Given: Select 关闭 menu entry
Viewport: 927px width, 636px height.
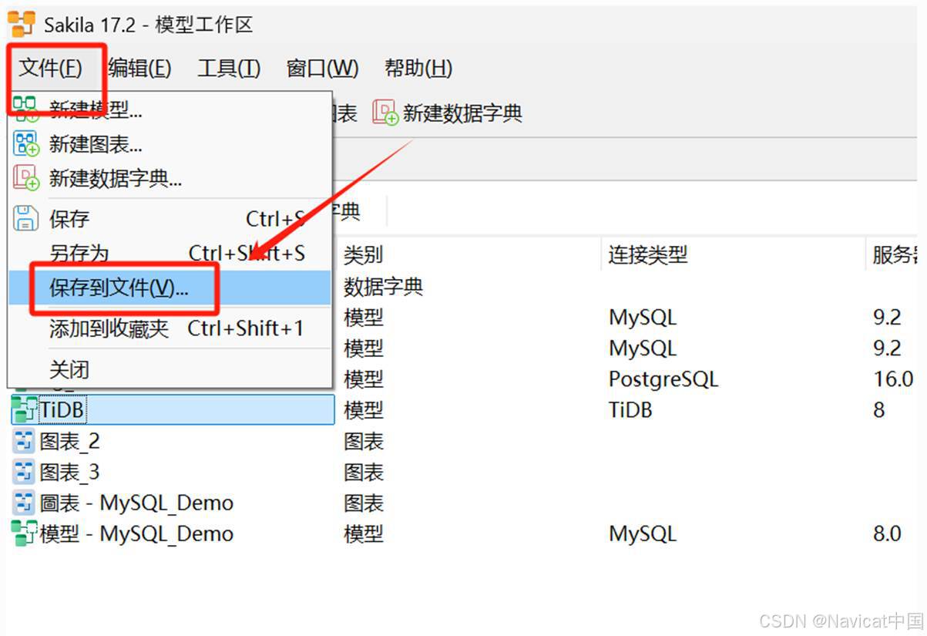Looking at the screenshot, I should coord(170,369).
